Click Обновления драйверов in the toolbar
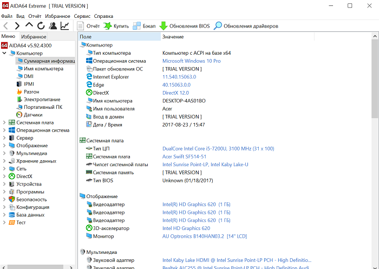The height and width of the screenshot is (269, 379). [246, 26]
